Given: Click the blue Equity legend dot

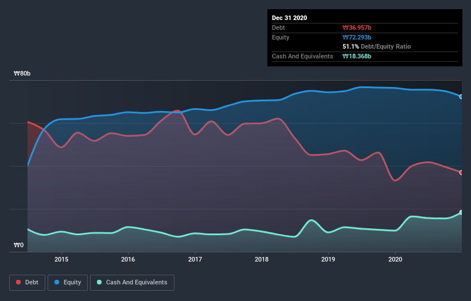Looking at the screenshot, I should point(57,282).
